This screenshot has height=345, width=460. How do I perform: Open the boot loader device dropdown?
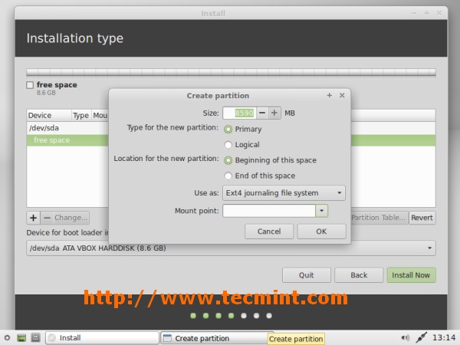click(x=231, y=248)
